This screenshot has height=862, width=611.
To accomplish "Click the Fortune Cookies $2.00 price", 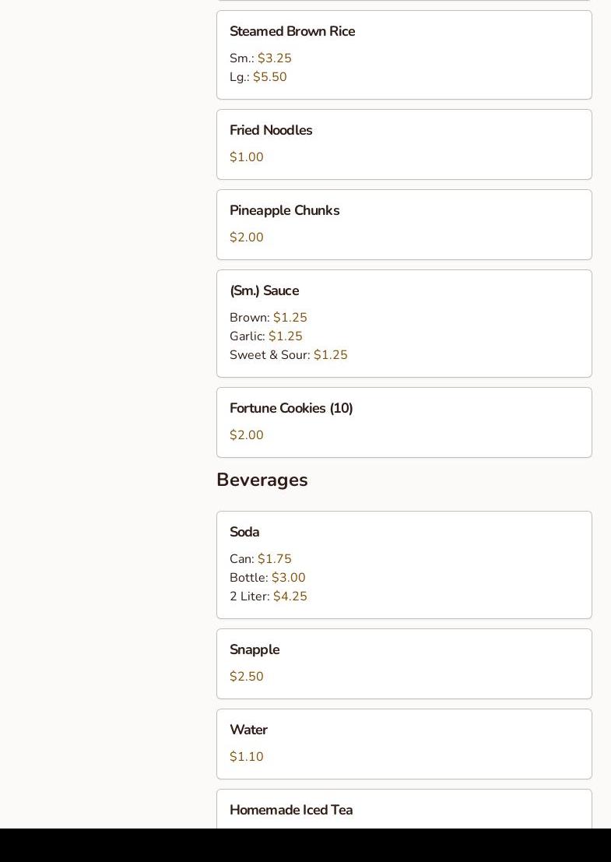I will tap(247, 435).
